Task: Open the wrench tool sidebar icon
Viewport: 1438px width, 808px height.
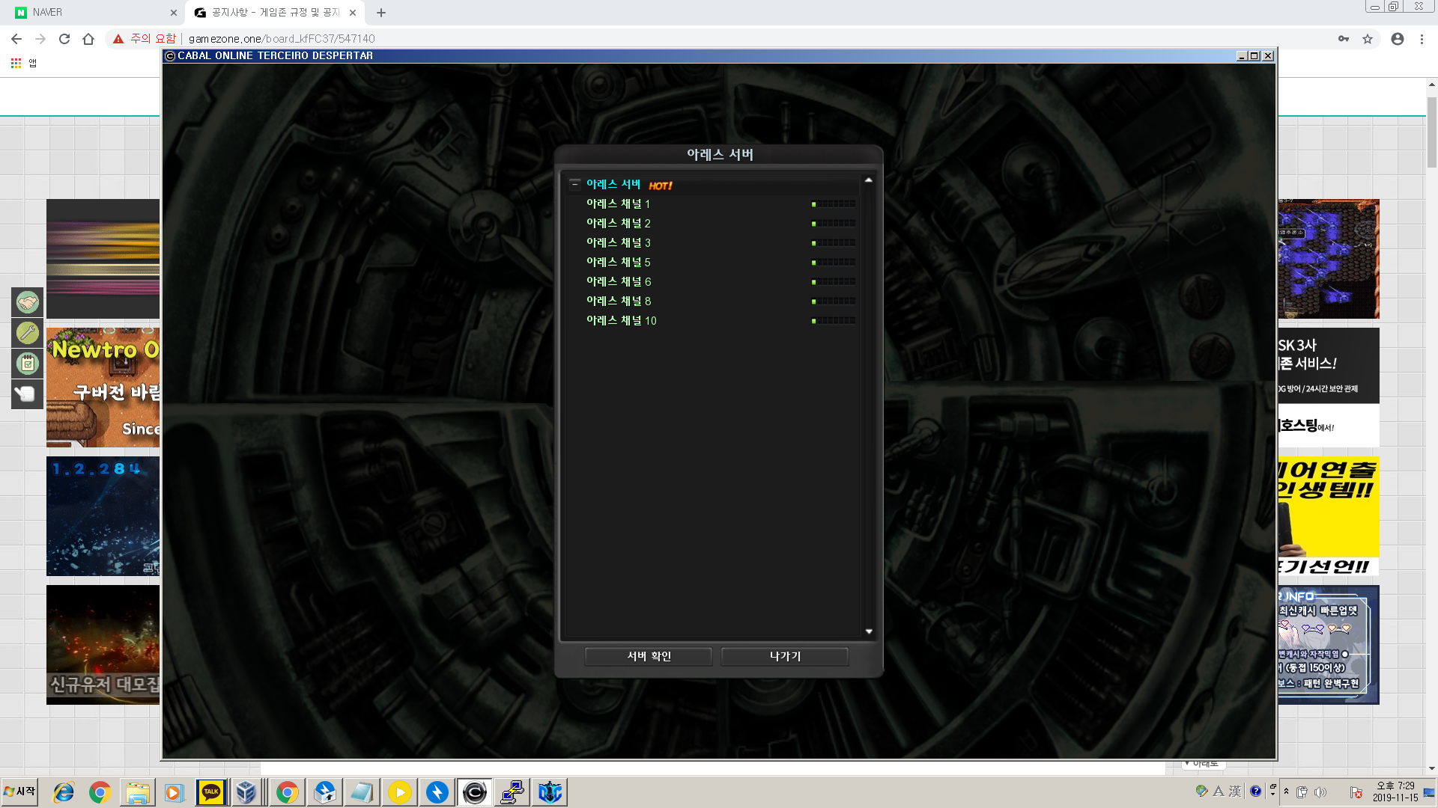Action: (28, 333)
